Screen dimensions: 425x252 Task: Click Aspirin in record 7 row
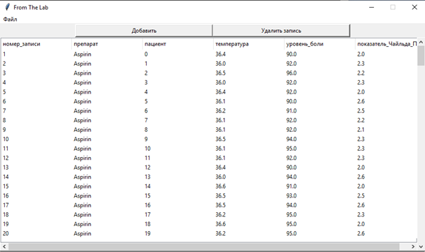pyautogui.click(x=82, y=111)
